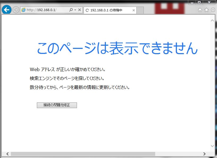Open the address bar autocomplete dropdown arrow
217x158 pixels.
tap(75, 10)
